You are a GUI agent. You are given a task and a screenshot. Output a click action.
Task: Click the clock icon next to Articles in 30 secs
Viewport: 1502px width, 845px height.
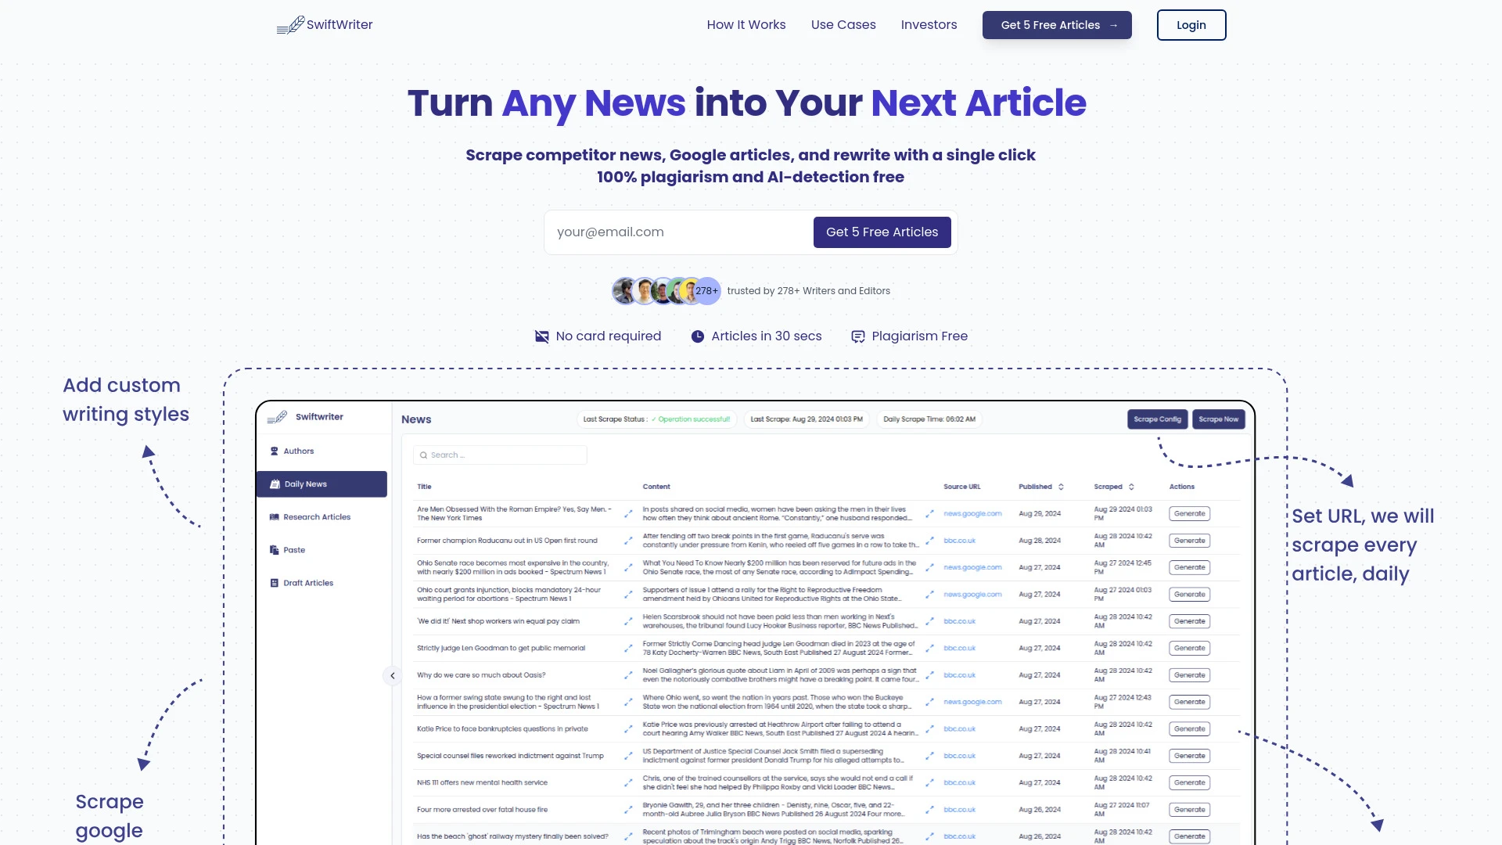point(697,336)
